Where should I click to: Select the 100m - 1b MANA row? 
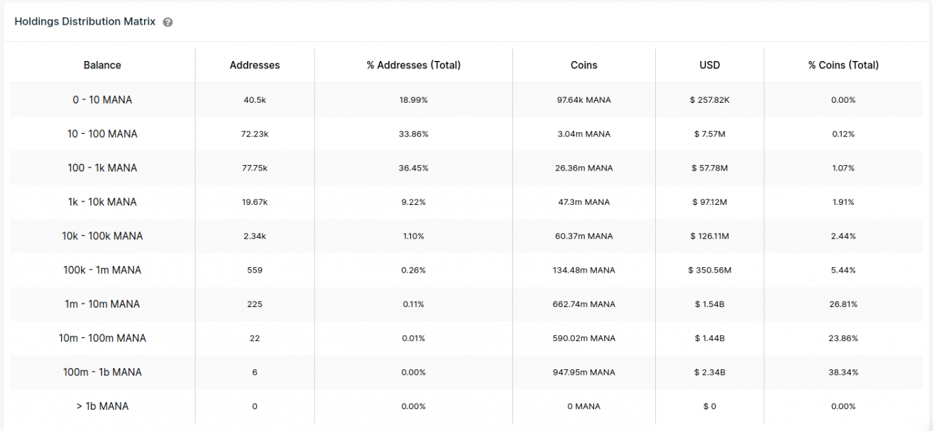pos(102,372)
